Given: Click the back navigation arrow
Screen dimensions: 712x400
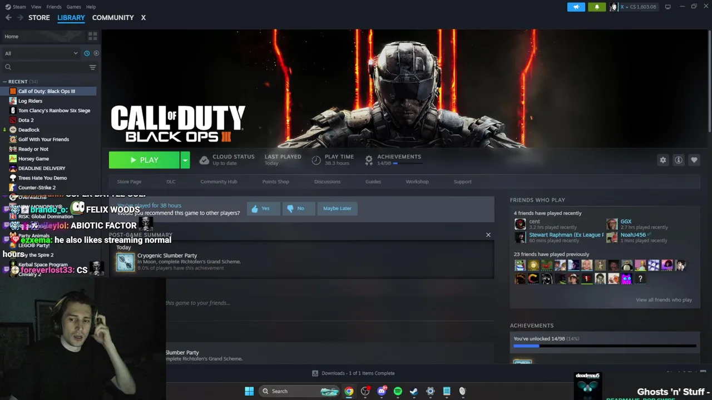Looking at the screenshot, I should pyautogui.click(x=8, y=18).
